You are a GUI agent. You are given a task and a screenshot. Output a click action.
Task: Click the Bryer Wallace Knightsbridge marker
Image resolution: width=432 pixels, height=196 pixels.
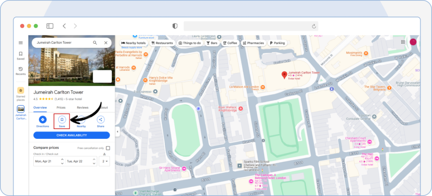coord(241,109)
